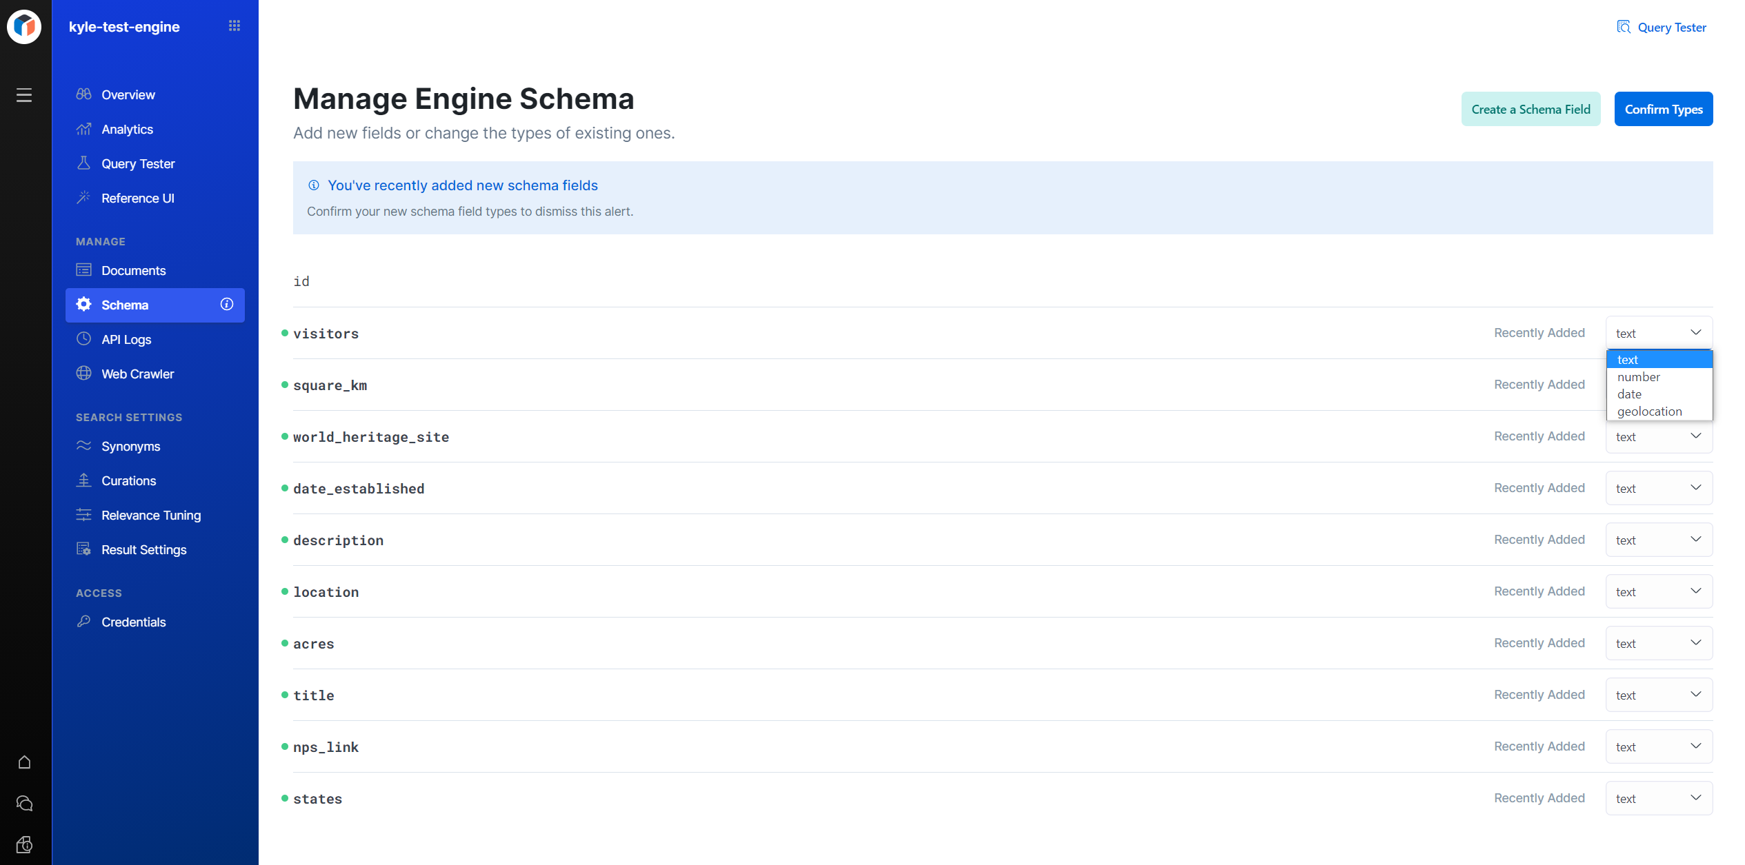1745x865 pixels.
Task: Click the home icon at bottom left
Action: [x=24, y=762]
